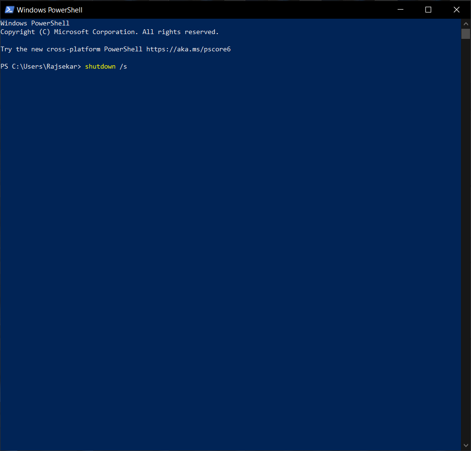
Task: Click the 'Windows PowerShell' window title text
Action: click(49, 10)
